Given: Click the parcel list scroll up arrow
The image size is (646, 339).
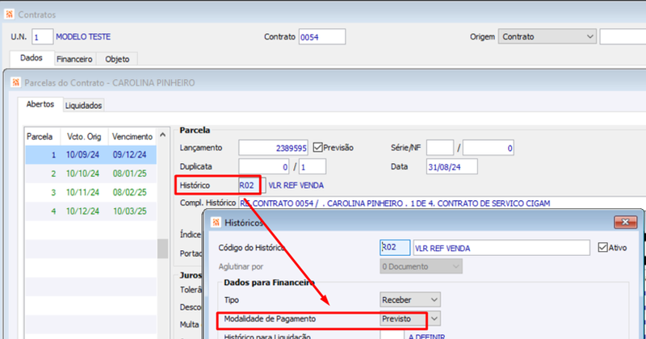Looking at the screenshot, I should 163,135.
